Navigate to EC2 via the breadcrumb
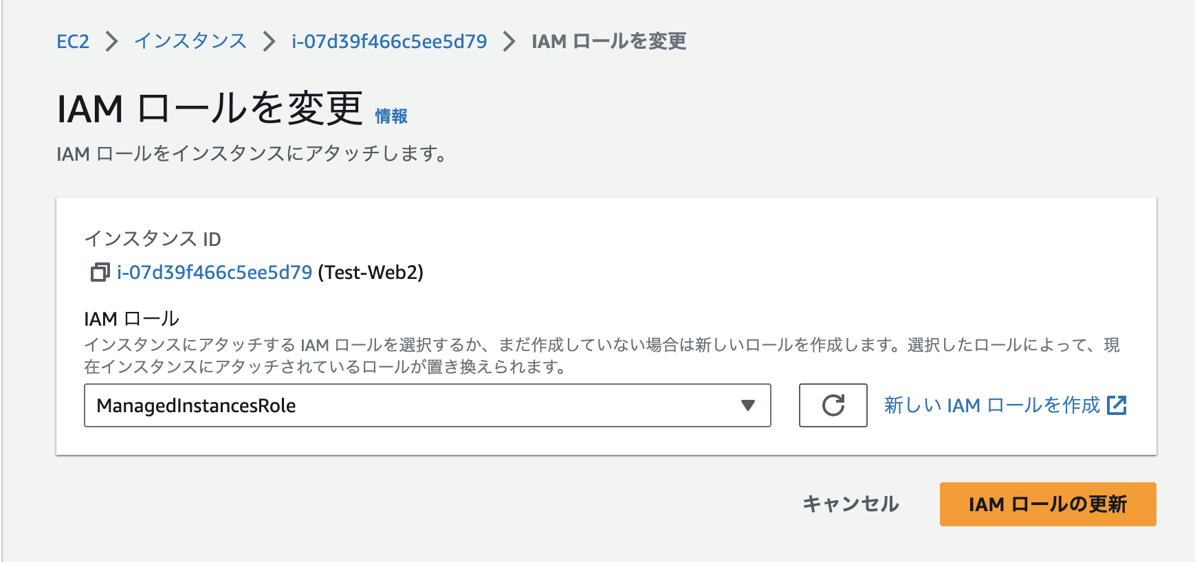The image size is (1195, 562). (x=73, y=41)
